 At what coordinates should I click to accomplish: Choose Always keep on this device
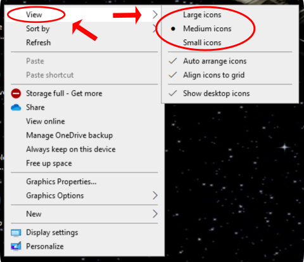(71, 149)
